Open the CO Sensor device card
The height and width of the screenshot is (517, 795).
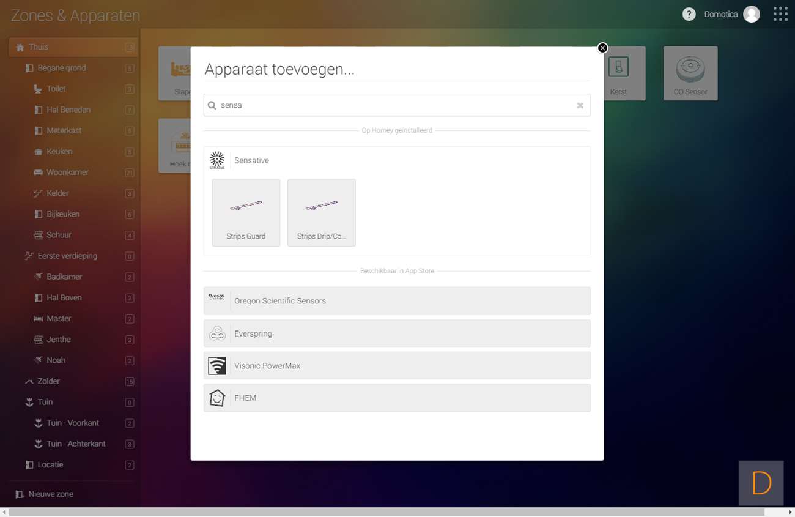(690, 73)
